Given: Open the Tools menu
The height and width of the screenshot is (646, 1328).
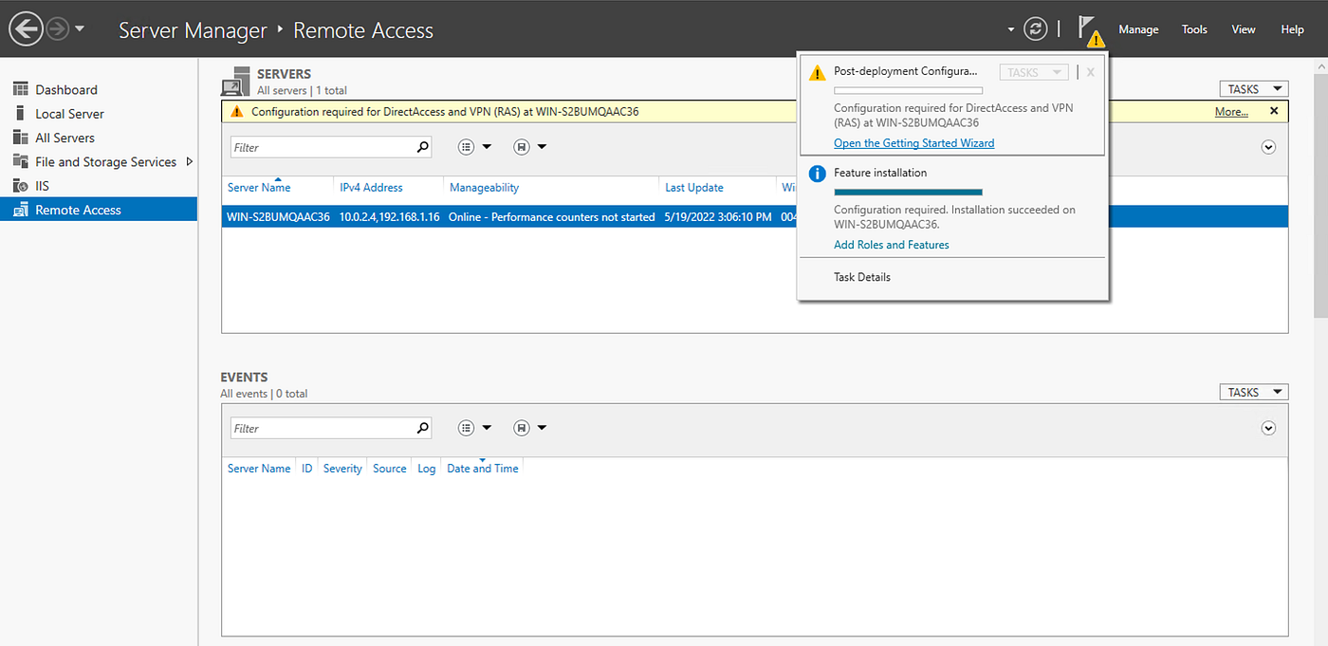Looking at the screenshot, I should [x=1193, y=29].
